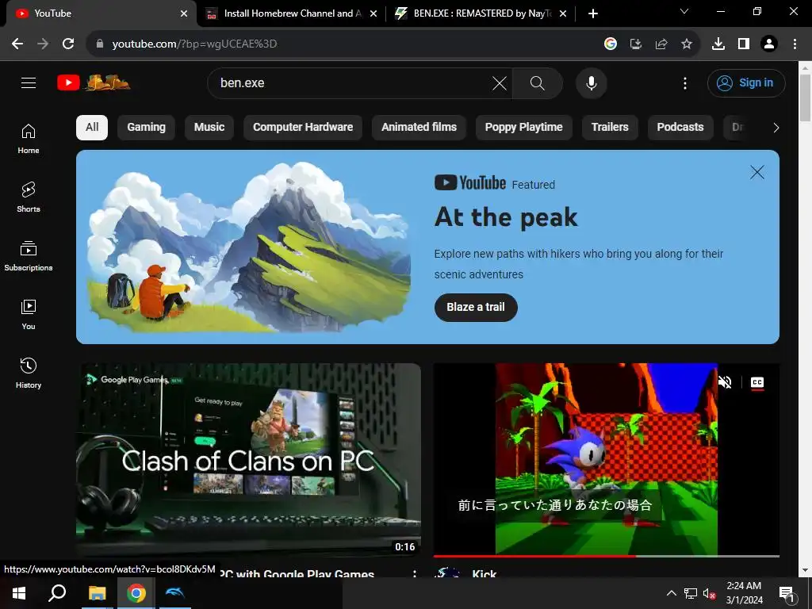Open a new browser tab
Image resolution: width=812 pixels, height=609 pixels.
coord(593,13)
